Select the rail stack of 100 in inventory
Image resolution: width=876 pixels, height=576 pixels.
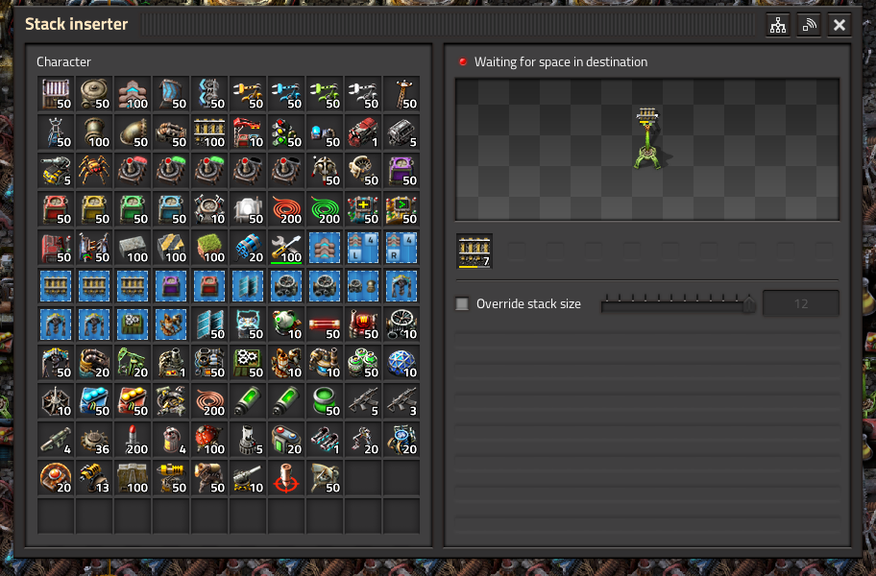point(209,132)
